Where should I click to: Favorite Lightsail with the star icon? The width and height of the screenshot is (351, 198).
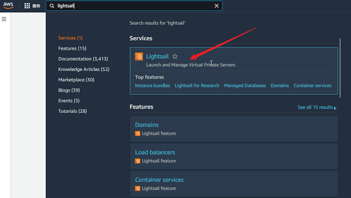point(175,56)
